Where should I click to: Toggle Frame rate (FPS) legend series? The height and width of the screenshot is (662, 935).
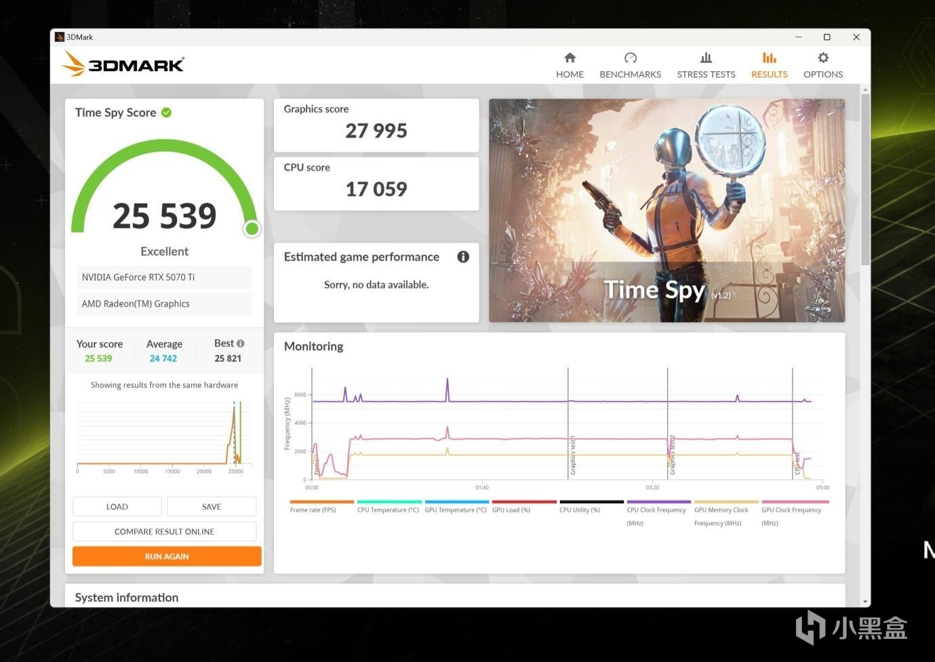[321, 507]
